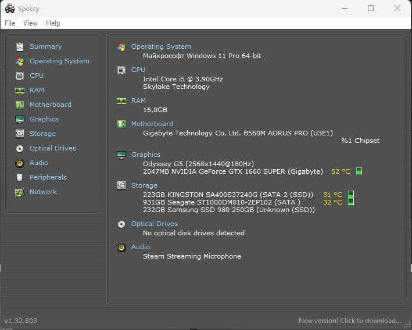Click the CPU chip icon in the main panel

coord(121,70)
